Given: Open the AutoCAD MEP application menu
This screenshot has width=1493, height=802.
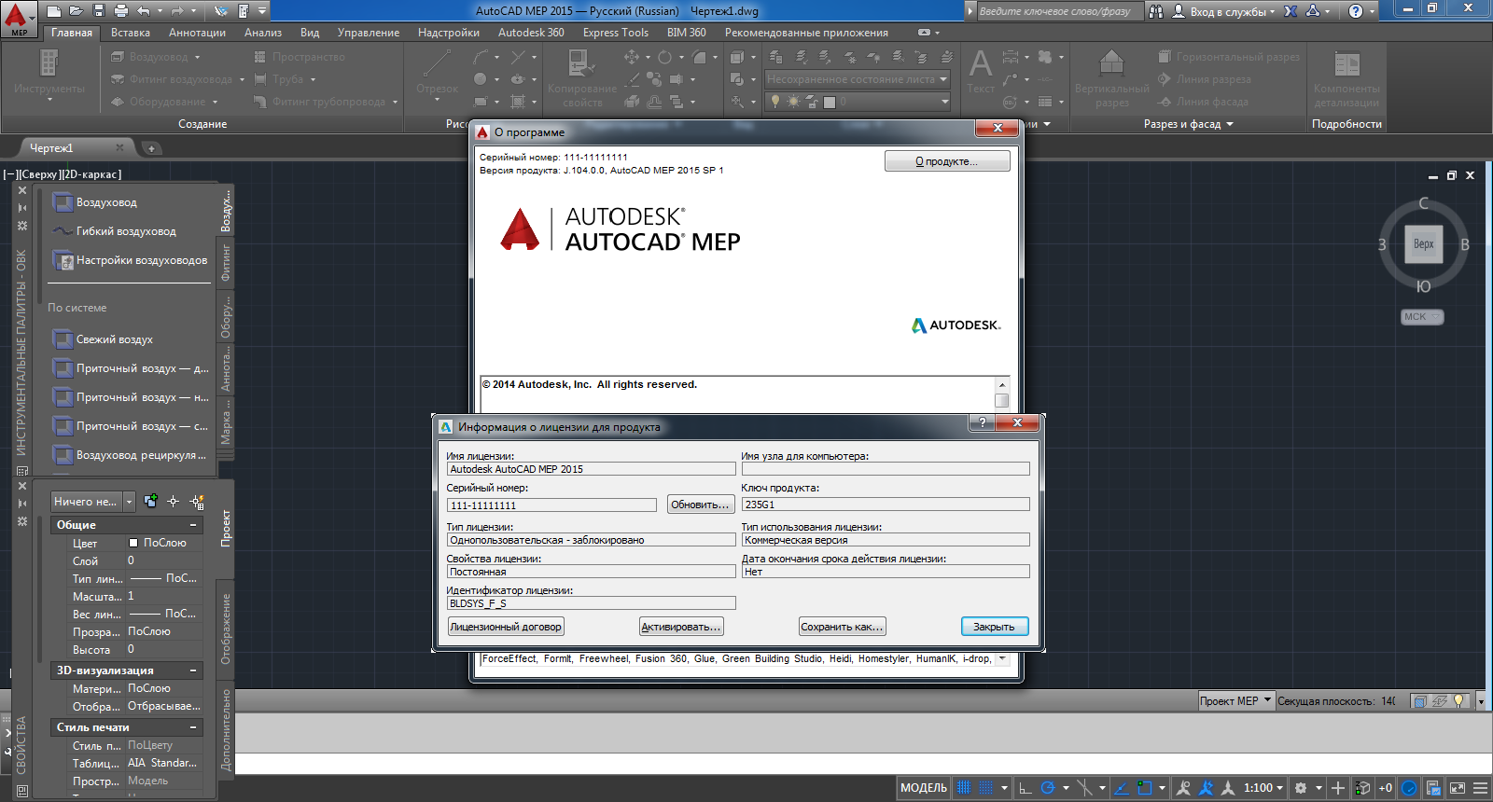Looking at the screenshot, I should (18, 19).
